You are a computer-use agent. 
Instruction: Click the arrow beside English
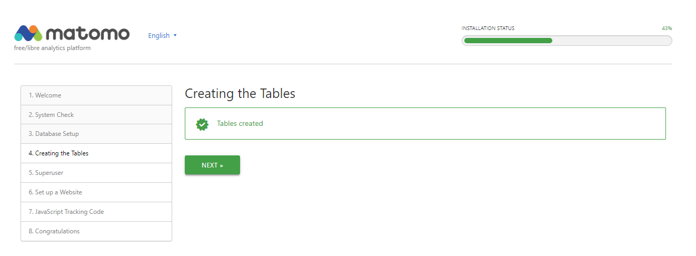coord(175,35)
